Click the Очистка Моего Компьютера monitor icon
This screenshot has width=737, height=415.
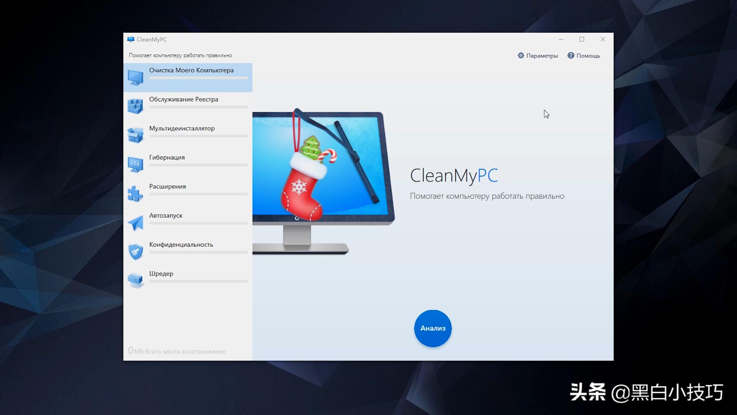(x=136, y=78)
